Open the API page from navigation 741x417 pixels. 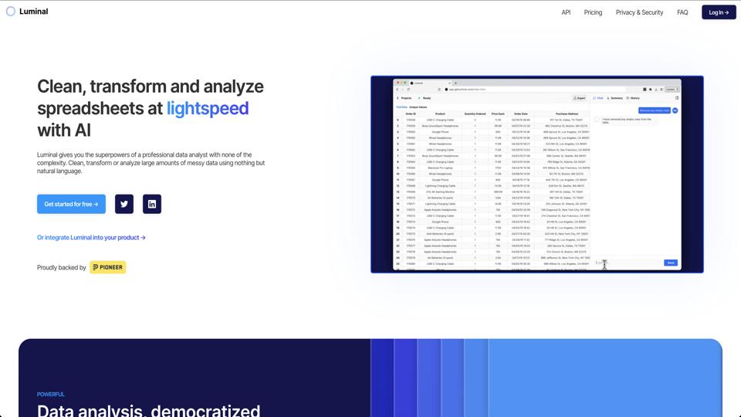pyautogui.click(x=566, y=12)
